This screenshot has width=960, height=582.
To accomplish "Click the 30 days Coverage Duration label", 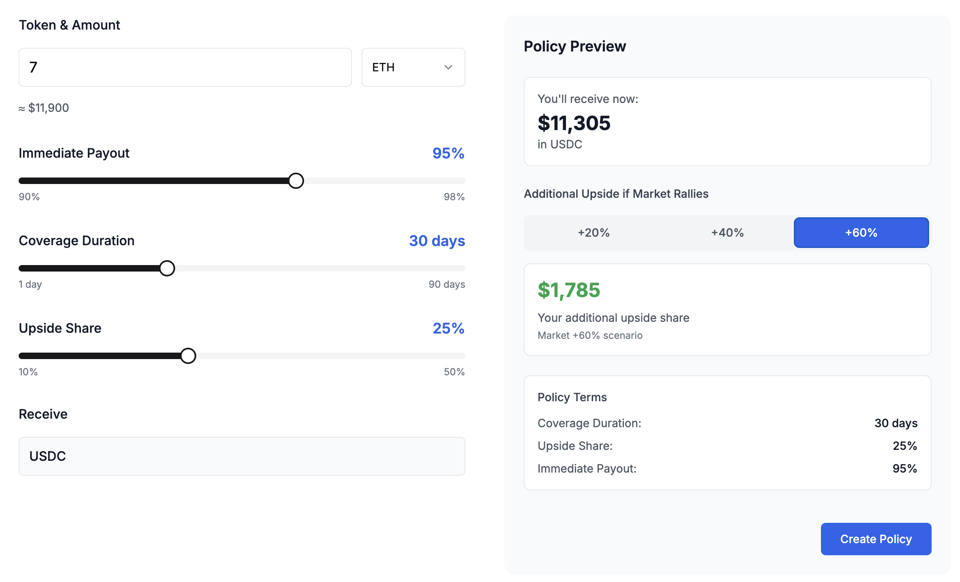I will (x=437, y=240).
